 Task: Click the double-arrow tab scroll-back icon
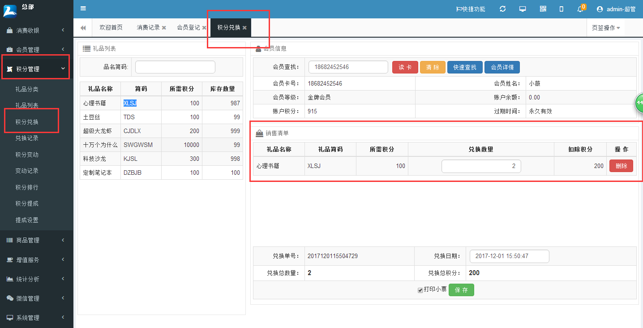pos(83,28)
